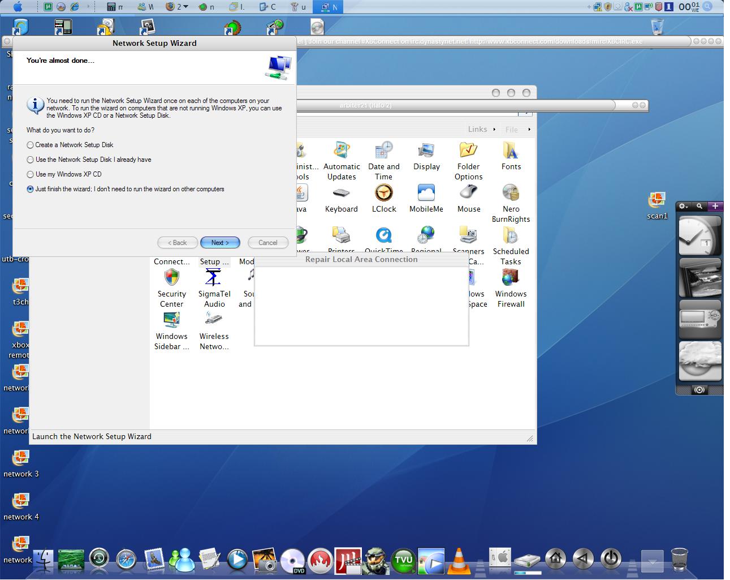This screenshot has height=580, width=730.
Task: Click Repair Local Area Connection title bar
Action: coord(361,260)
